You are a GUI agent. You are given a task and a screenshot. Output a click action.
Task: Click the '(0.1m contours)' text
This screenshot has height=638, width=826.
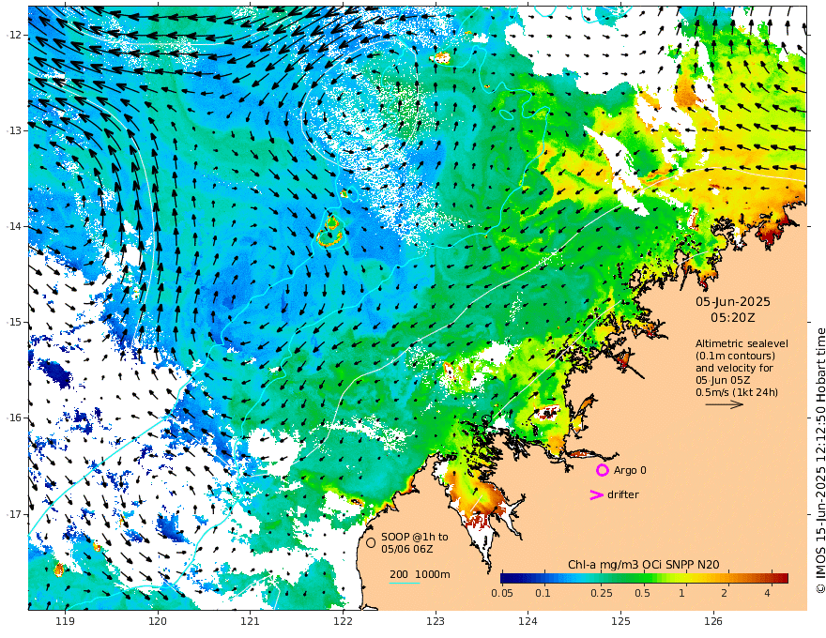(735, 356)
